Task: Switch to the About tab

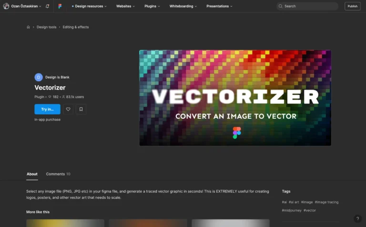Action: (32, 174)
